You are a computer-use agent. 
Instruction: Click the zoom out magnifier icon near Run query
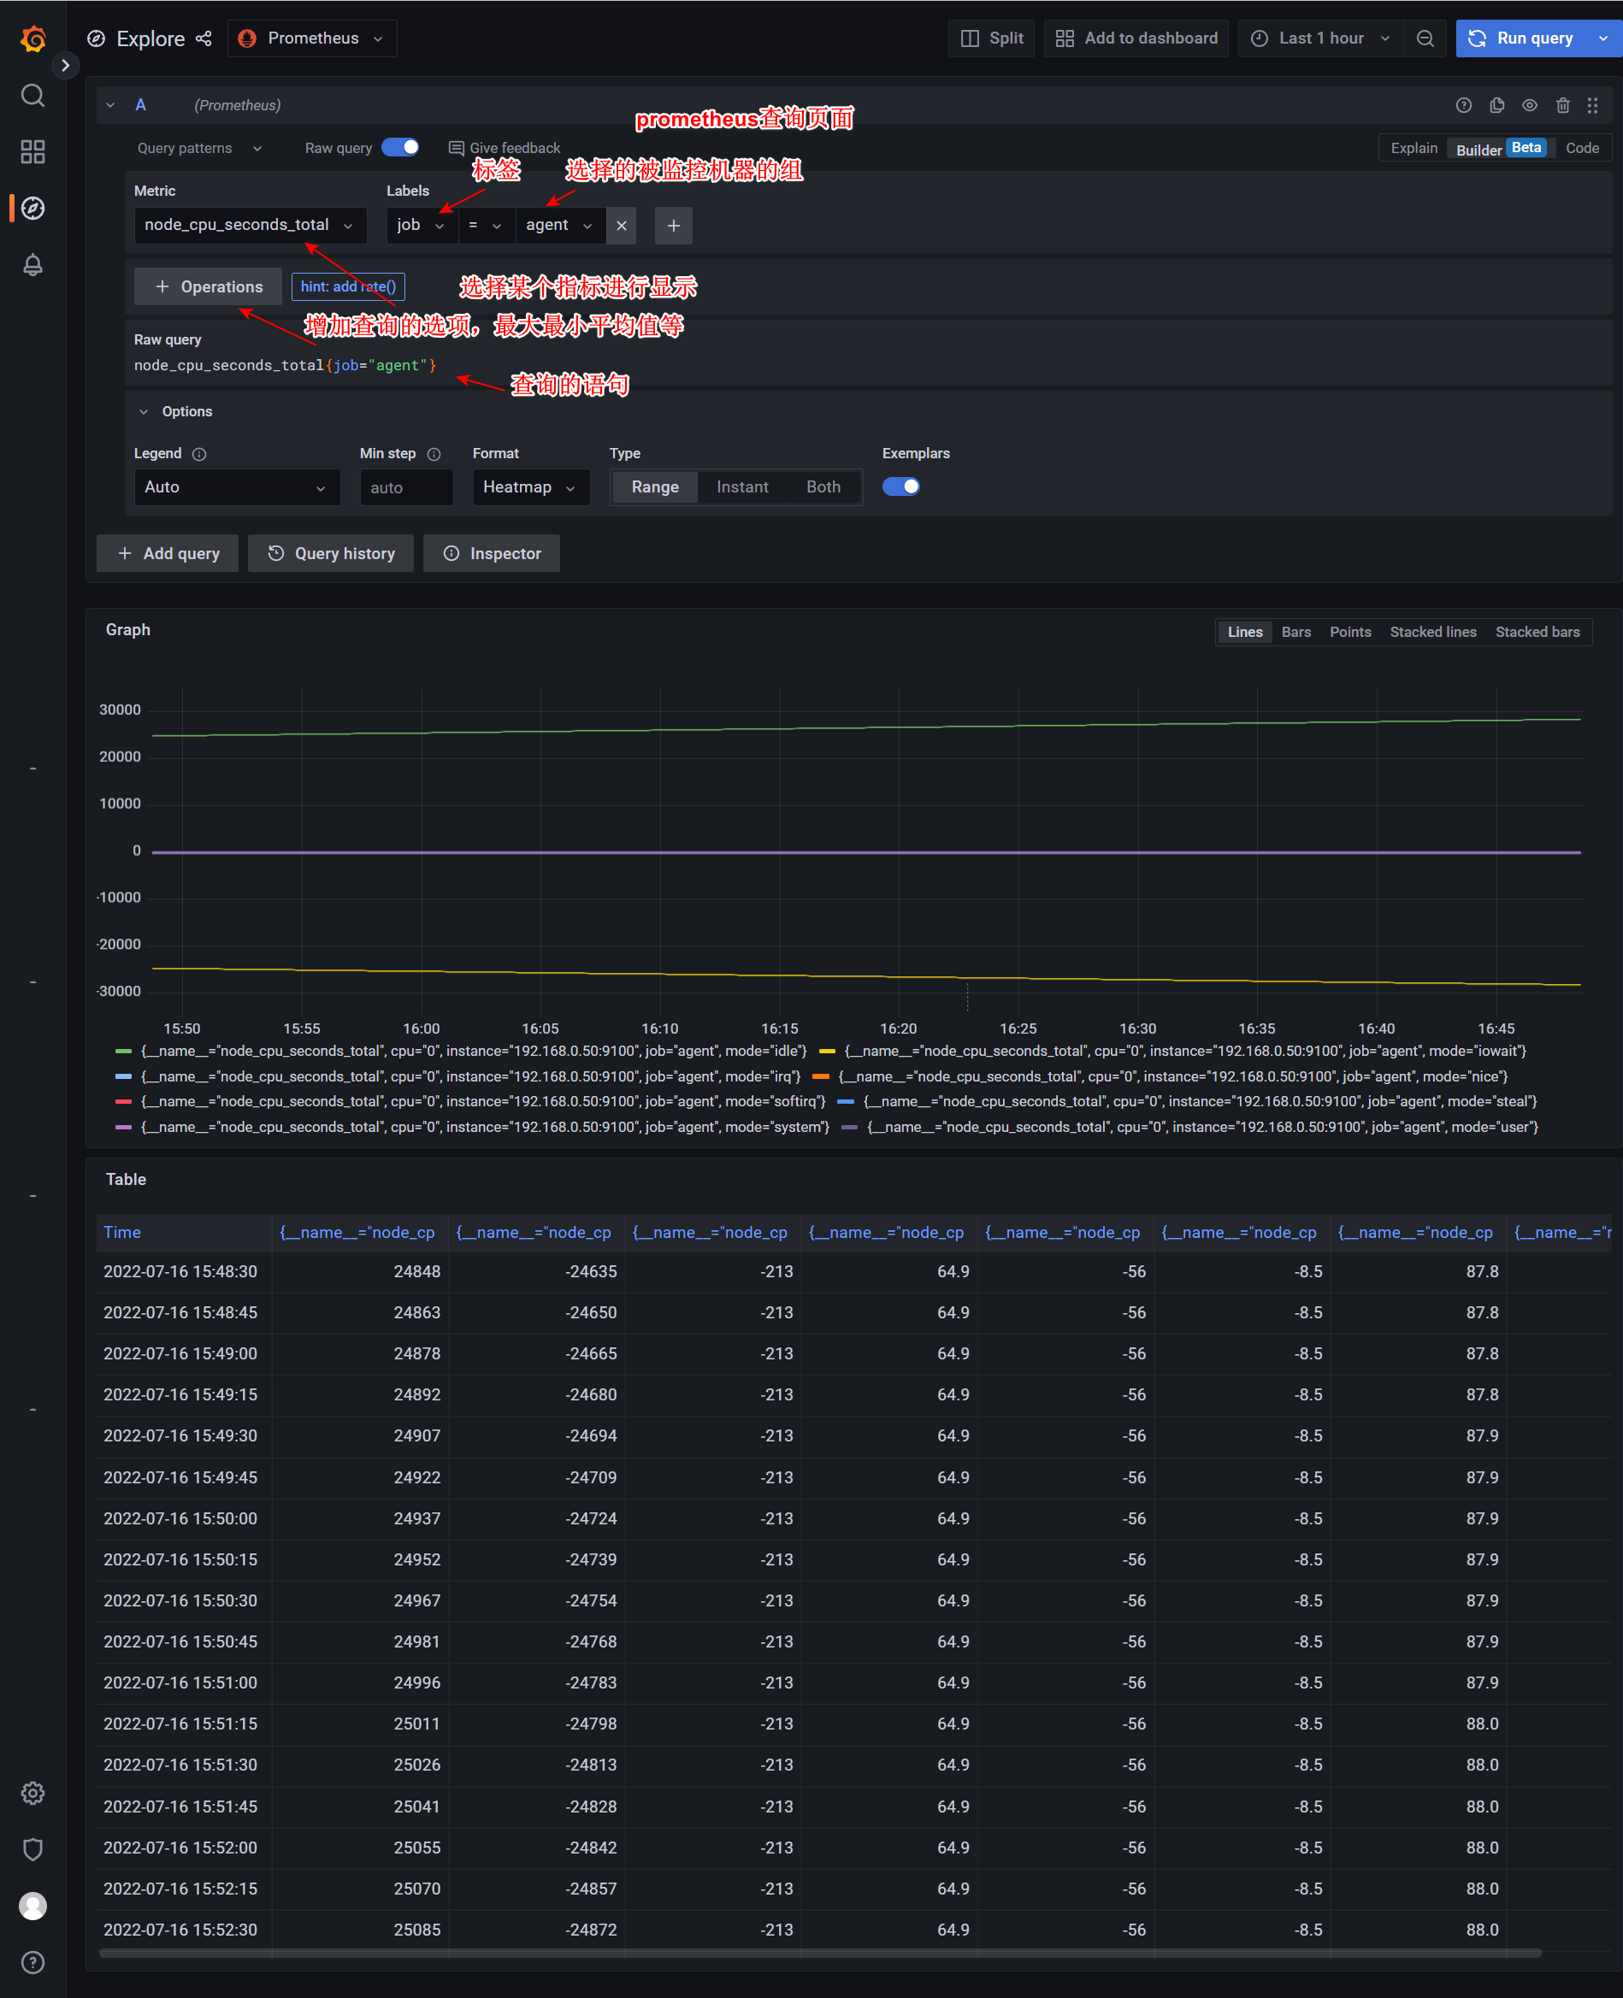pyautogui.click(x=1425, y=38)
